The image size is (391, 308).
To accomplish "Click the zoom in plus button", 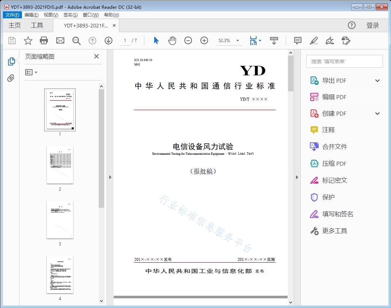I will coord(204,41).
